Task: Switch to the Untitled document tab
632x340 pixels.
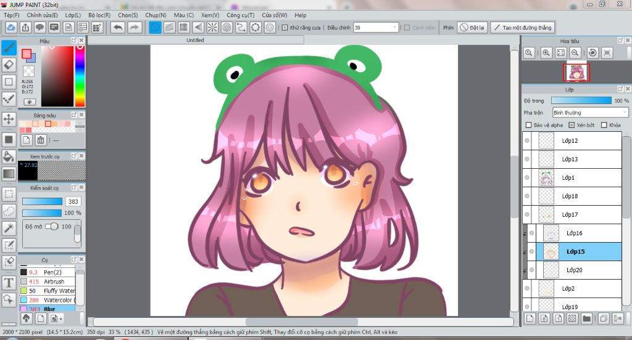Action: 195,40
